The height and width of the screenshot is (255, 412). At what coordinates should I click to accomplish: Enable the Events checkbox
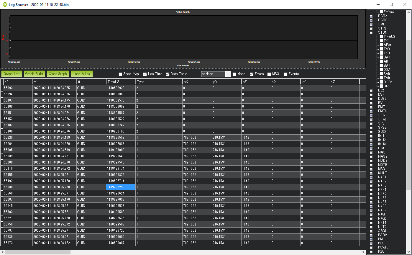pyautogui.click(x=285, y=74)
